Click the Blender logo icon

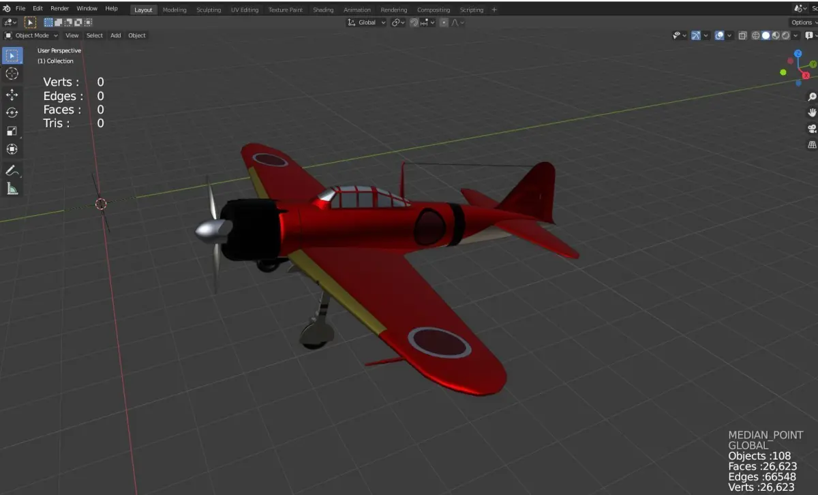(x=7, y=9)
